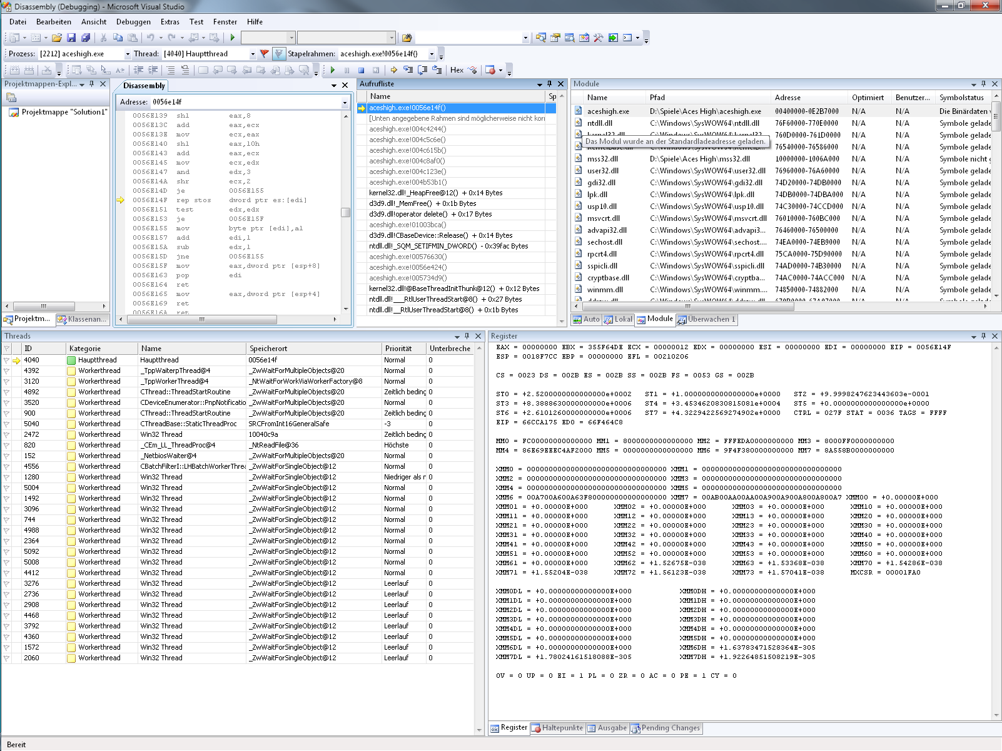Click the Disassembly horizontal scrollbar thumb

pos(201,319)
